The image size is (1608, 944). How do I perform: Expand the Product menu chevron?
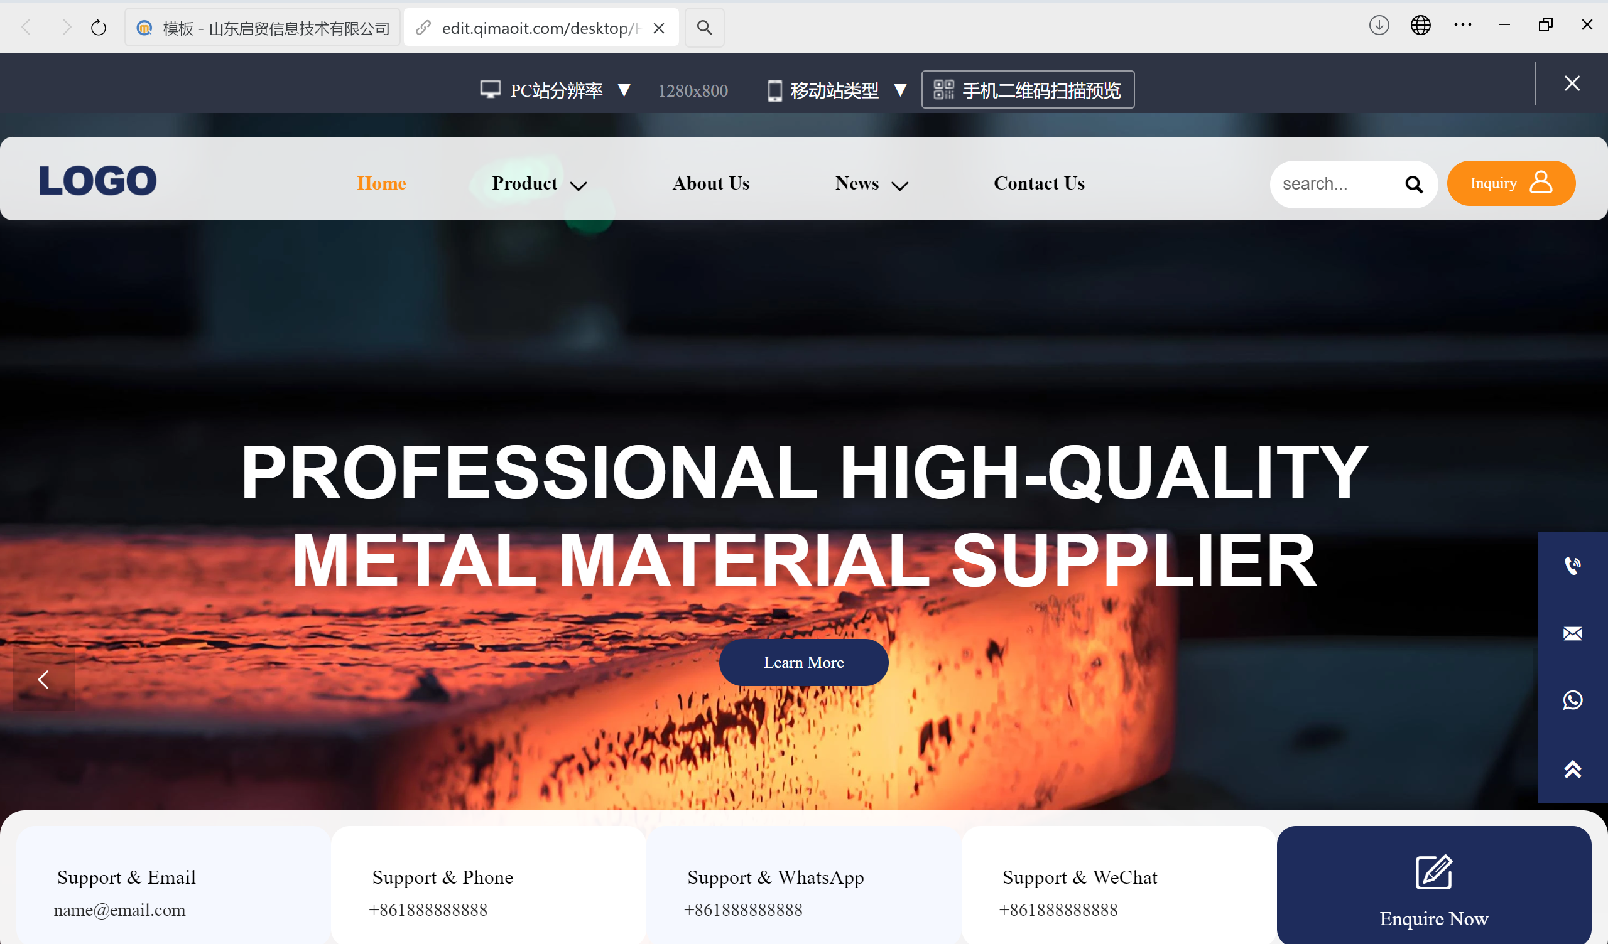pyautogui.click(x=578, y=186)
